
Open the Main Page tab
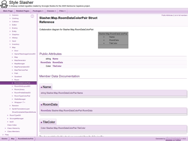click(x=8, y=11)
